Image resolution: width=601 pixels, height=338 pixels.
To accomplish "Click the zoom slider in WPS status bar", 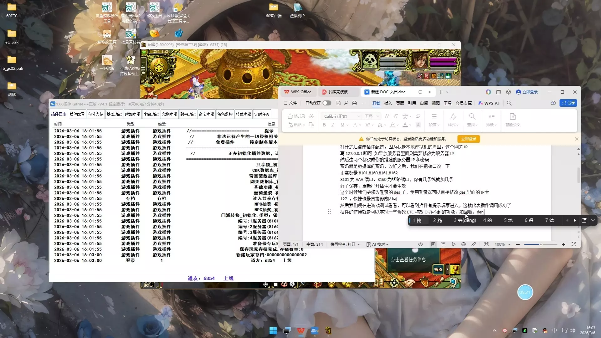I will click(x=541, y=244).
